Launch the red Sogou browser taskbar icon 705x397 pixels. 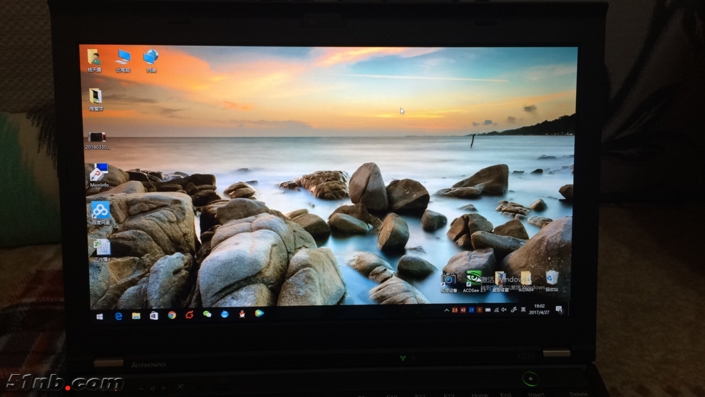(x=189, y=314)
